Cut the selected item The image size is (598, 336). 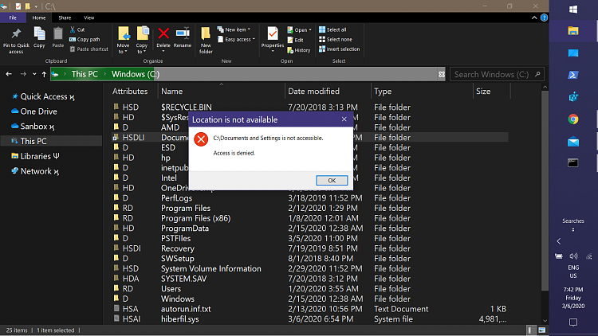pos(77,29)
